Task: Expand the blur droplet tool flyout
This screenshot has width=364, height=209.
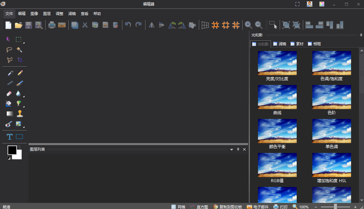Action: click(23, 97)
